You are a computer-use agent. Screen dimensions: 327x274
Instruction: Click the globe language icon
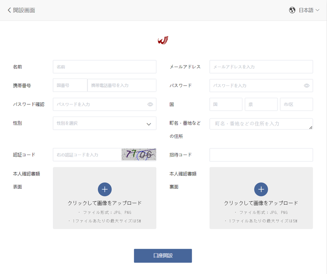pos(292,10)
